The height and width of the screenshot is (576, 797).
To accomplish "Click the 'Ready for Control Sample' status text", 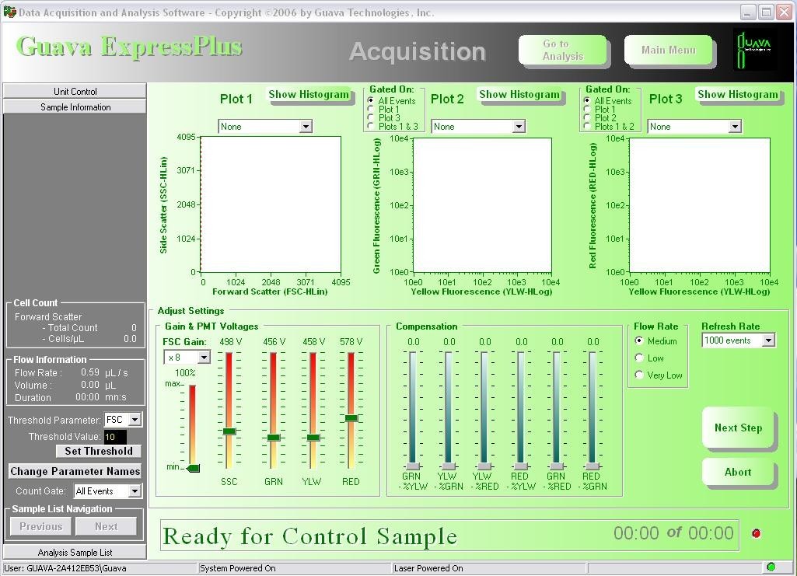I will click(310, 536).
